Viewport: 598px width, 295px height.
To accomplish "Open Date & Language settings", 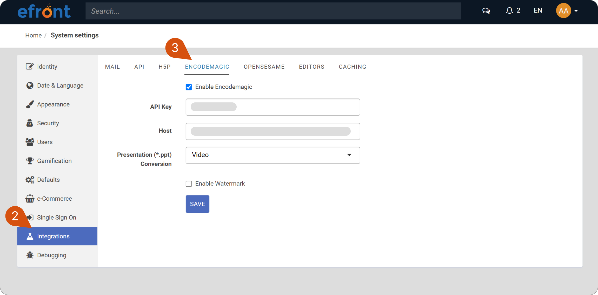I will [x=57, y=86].
